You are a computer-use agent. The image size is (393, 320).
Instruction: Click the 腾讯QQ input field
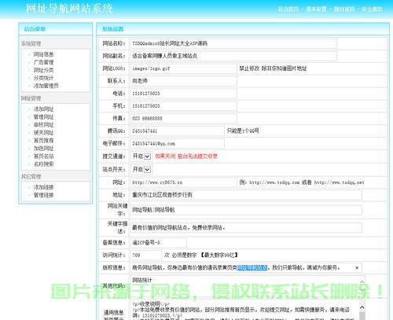pos(177,131)
